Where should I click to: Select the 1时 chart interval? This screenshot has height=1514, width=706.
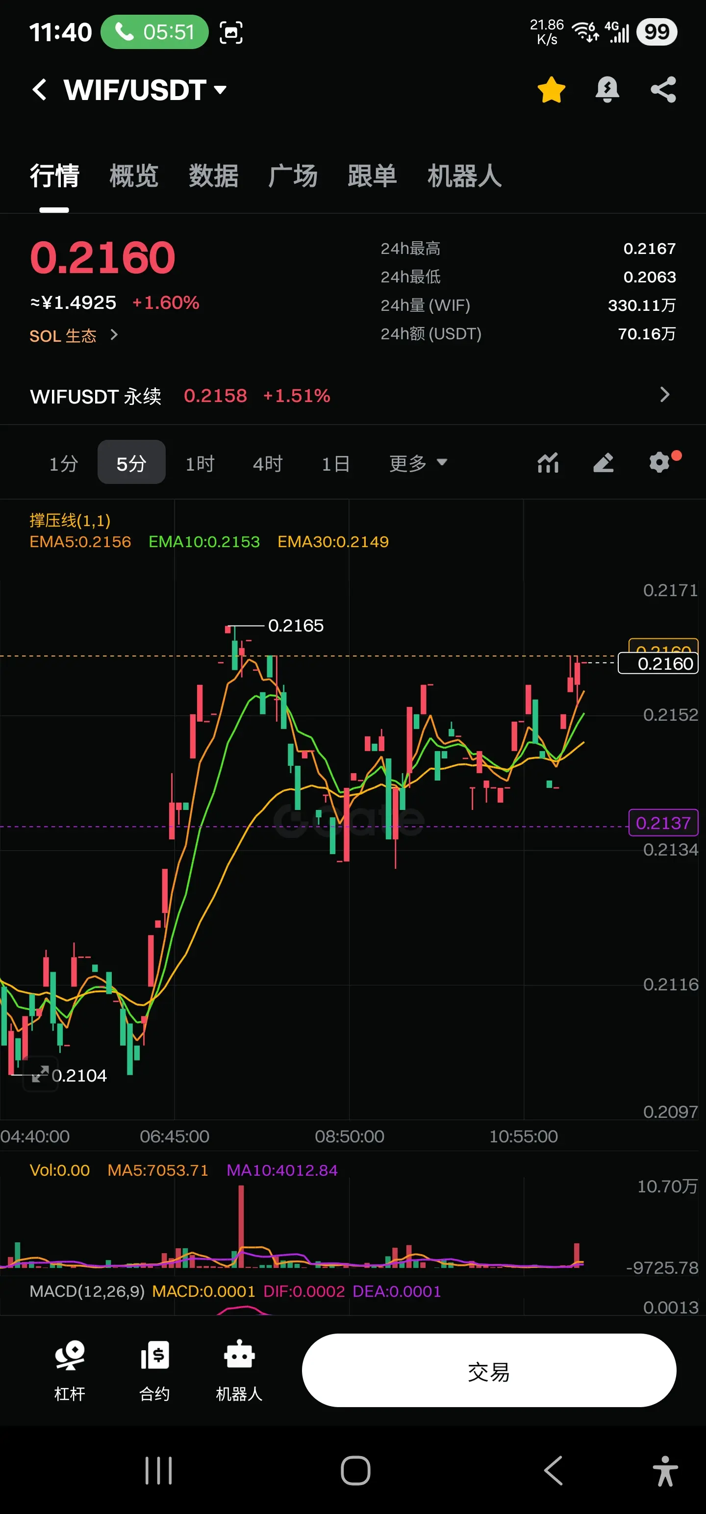point(200,464)
